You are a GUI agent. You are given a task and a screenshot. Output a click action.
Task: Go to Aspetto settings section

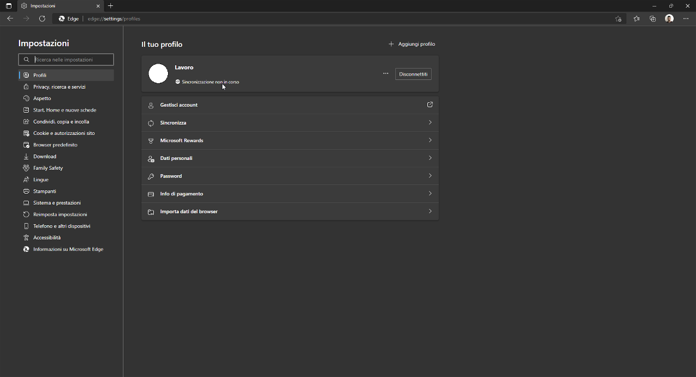(x=42, y=98)
